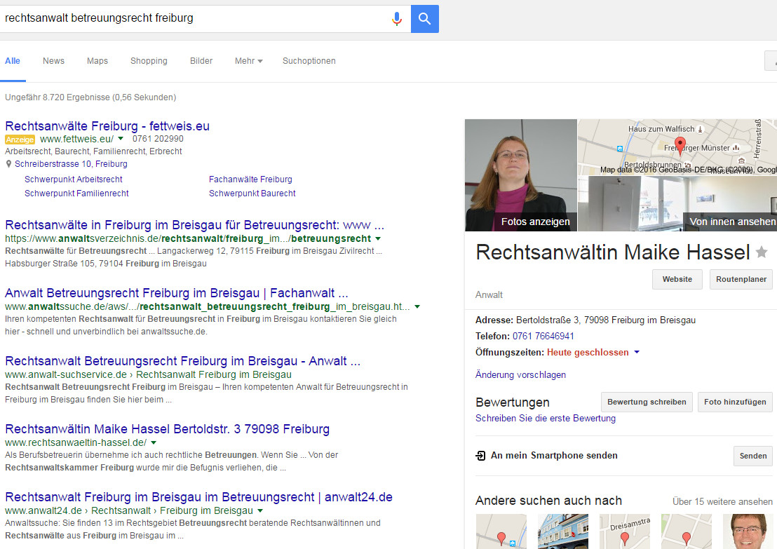777x549 pixels.
Task: Open Rechtsanwälte in Freiburg im Breisgau für Betreuungsrecht result
Action: (x=194, y=225)
